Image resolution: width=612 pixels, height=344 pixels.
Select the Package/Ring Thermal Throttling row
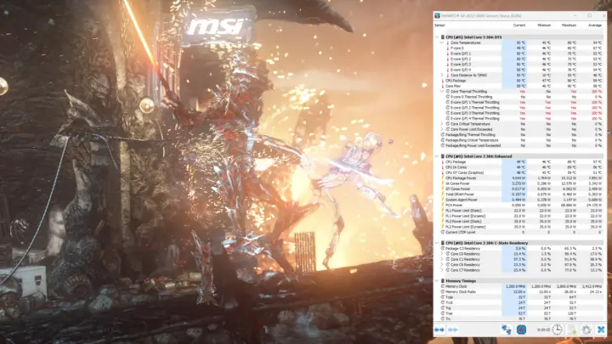(521, 134)
